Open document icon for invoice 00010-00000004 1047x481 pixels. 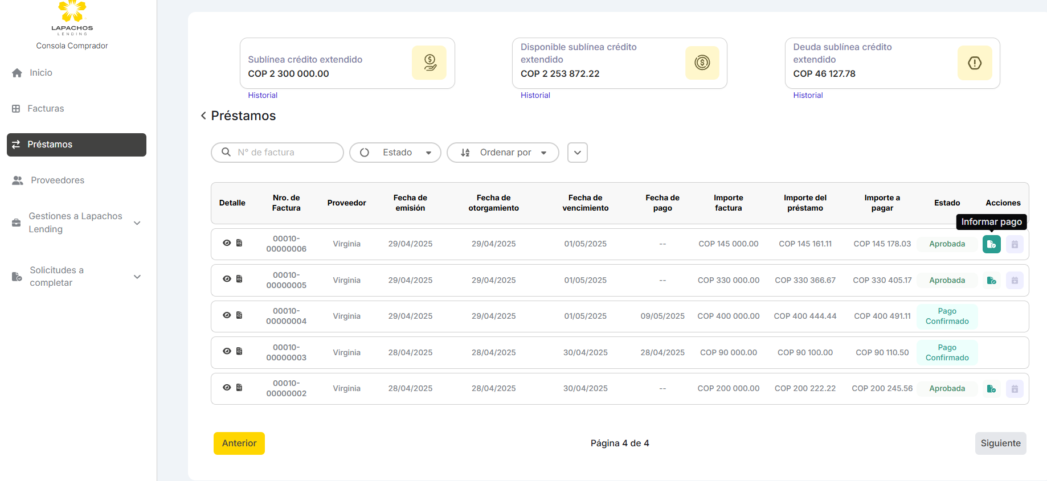[x=239, y=315]
